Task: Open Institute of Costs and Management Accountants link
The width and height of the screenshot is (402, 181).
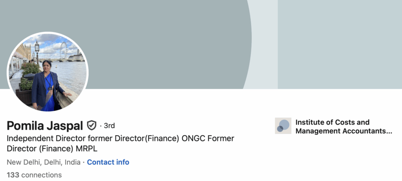Action: tap(344, 127)
